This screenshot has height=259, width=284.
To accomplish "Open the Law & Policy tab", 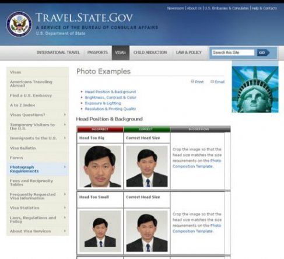I will [189, 52].
